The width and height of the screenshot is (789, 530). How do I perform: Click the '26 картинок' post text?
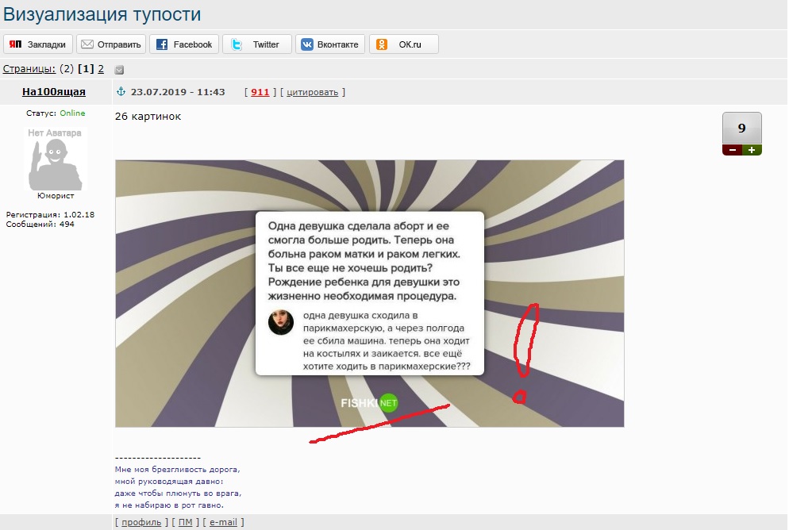click(x=148, y=116)
